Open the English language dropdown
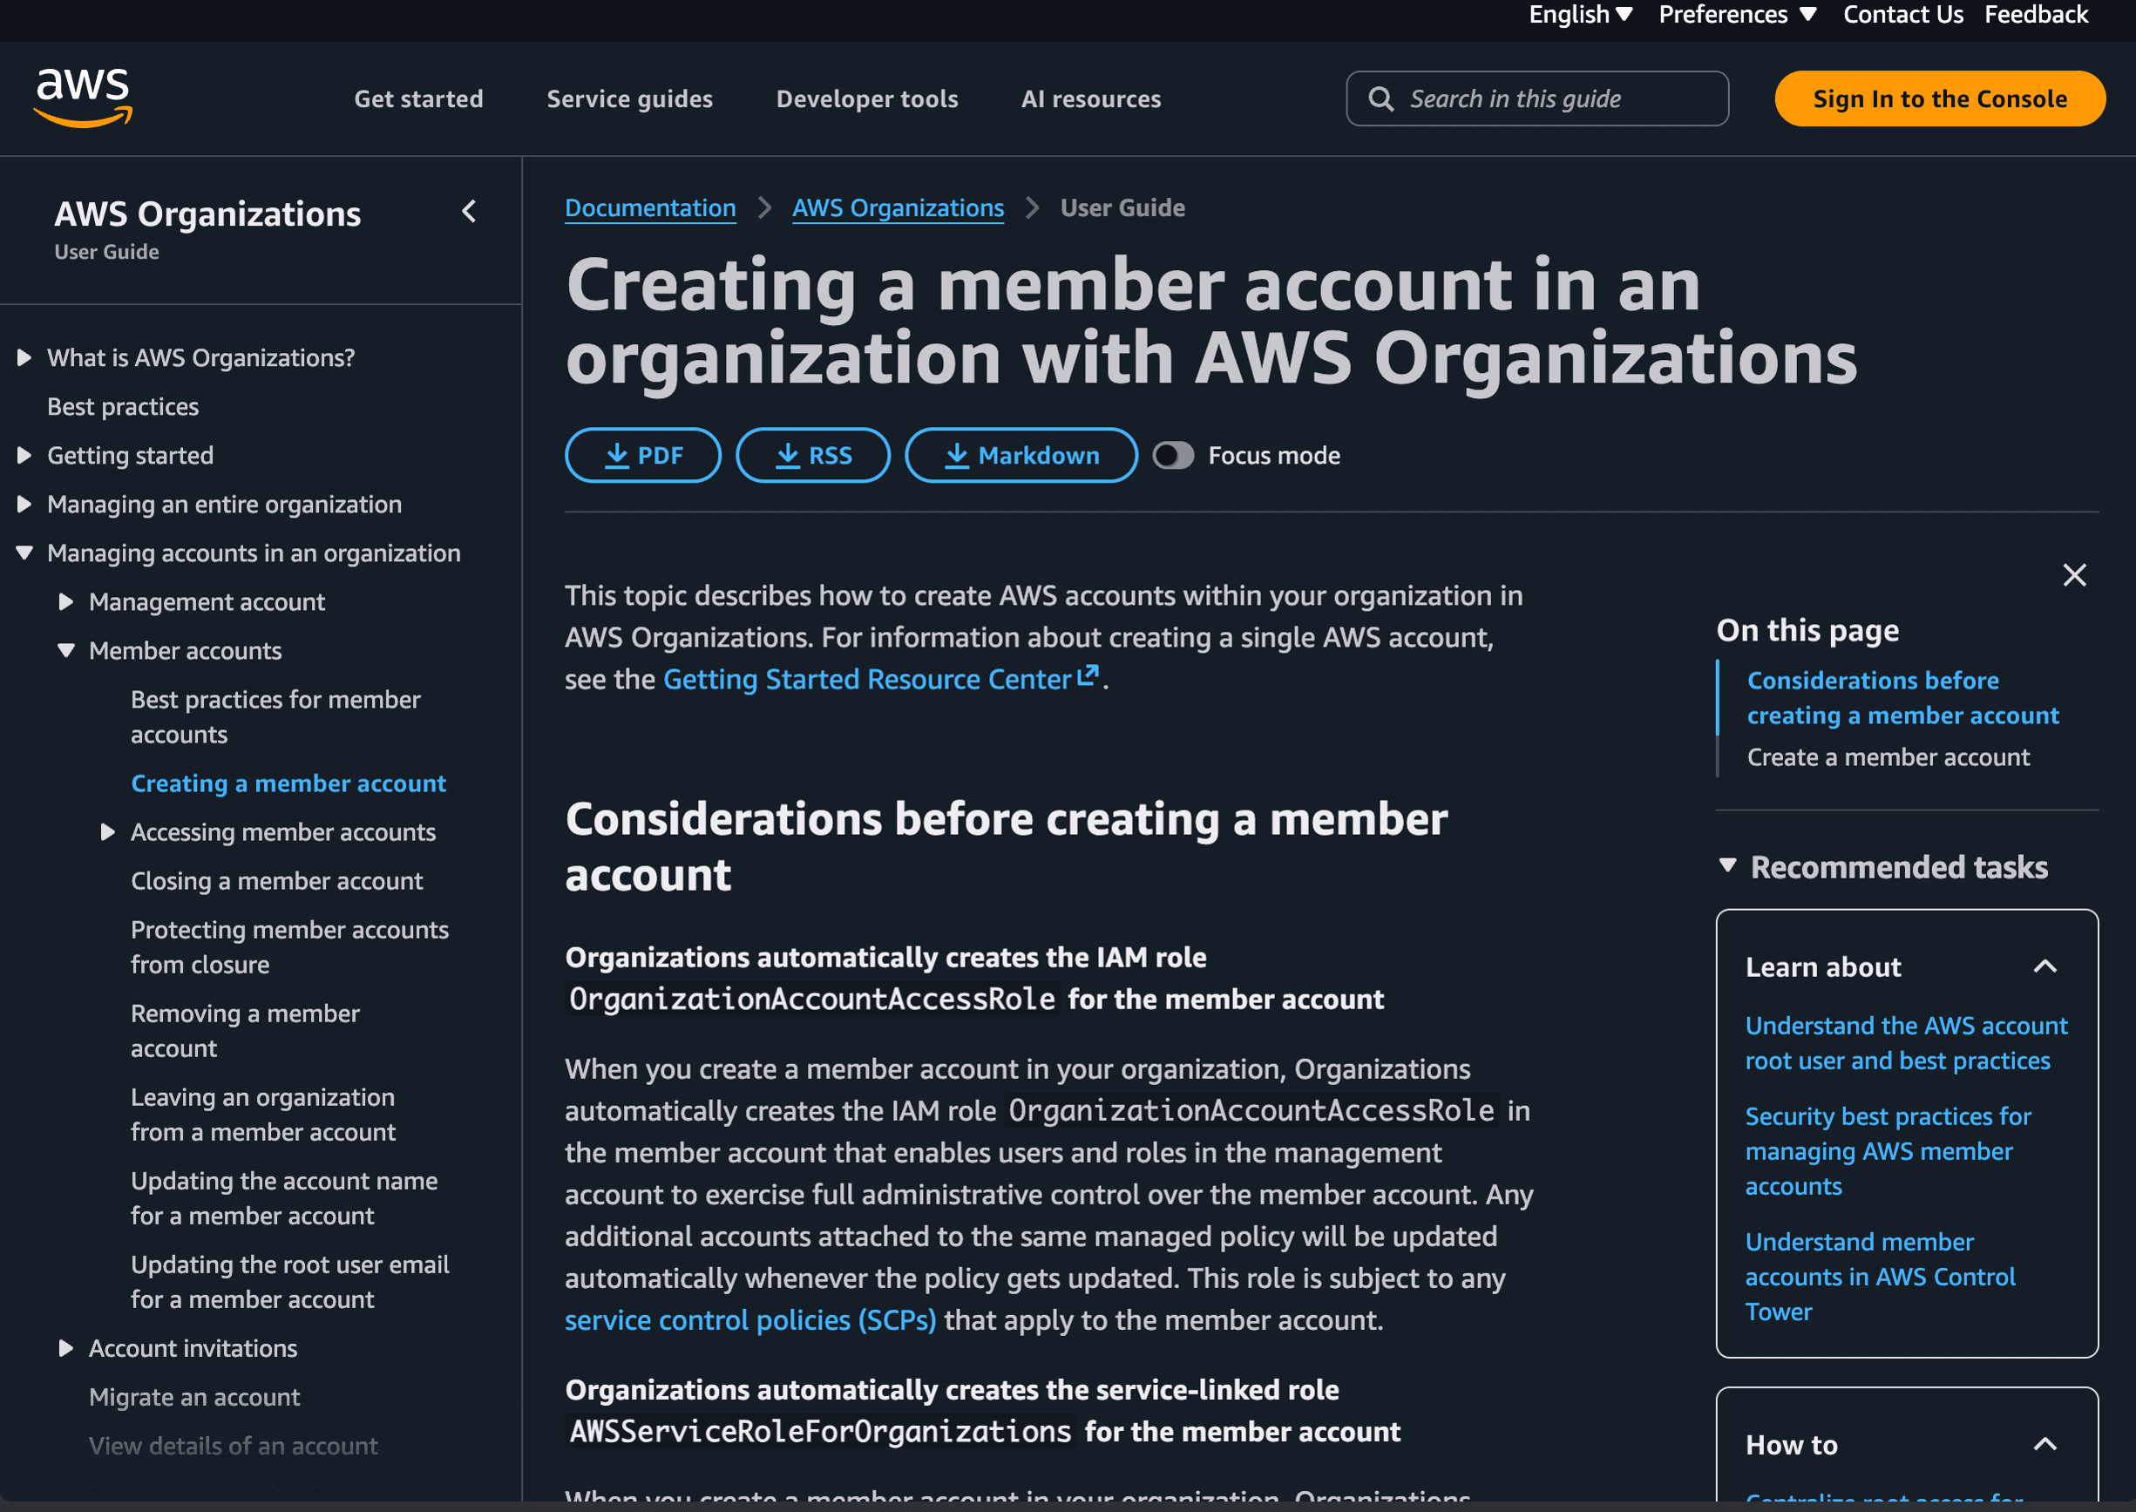 pyautogui.click(x=1580, y=15)
